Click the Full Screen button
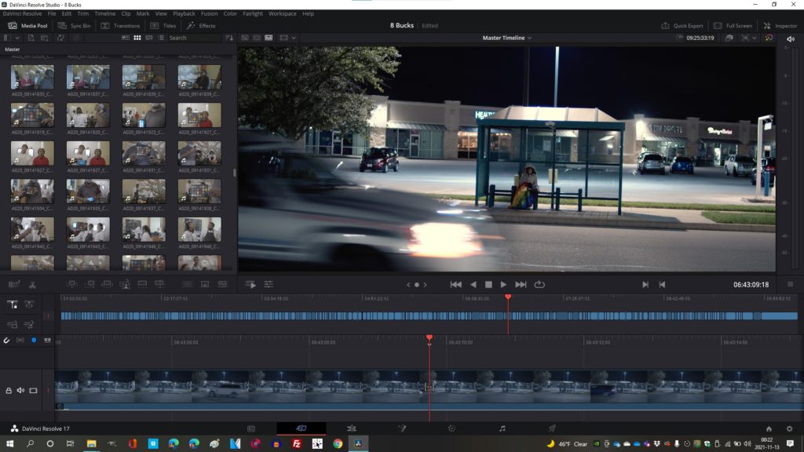 (x=733, y=25)
